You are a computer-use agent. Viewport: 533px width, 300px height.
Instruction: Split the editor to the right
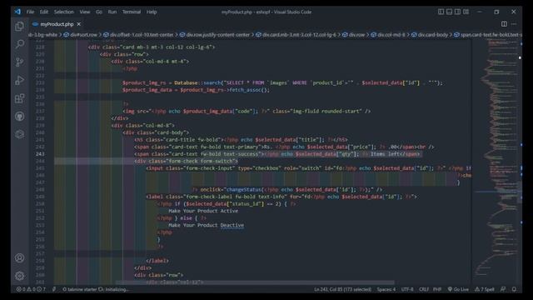click(x=504, y=24)
